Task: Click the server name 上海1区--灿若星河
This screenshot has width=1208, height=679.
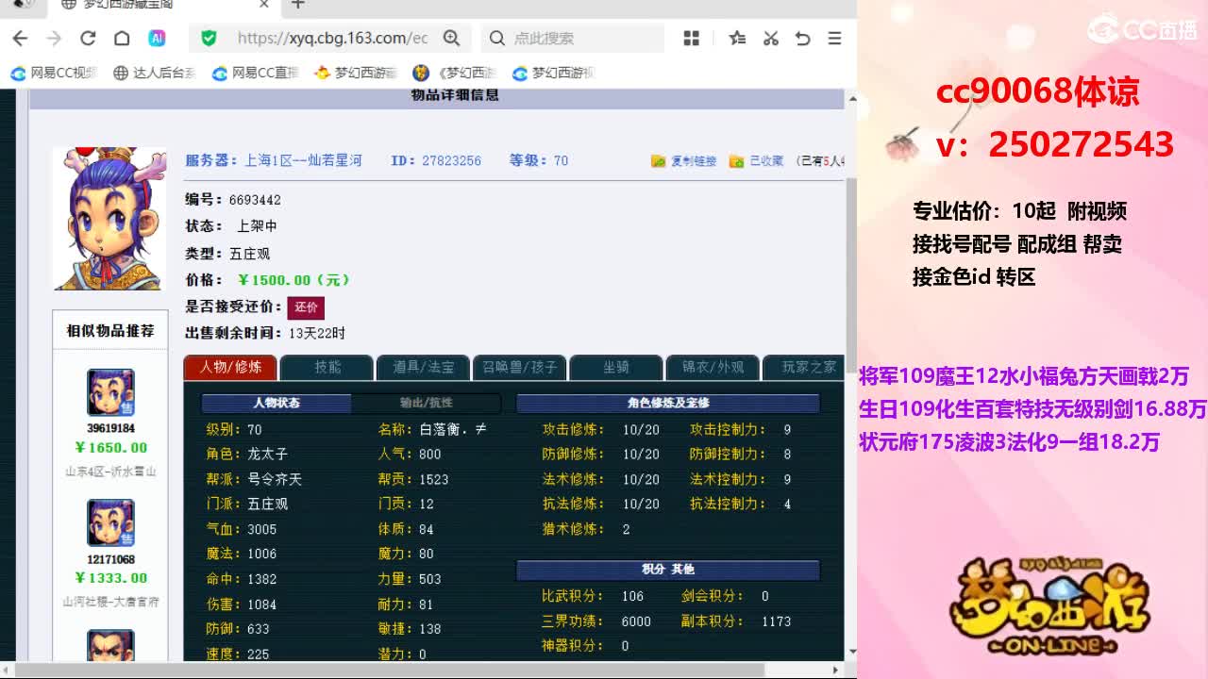Action: point(303,160)
